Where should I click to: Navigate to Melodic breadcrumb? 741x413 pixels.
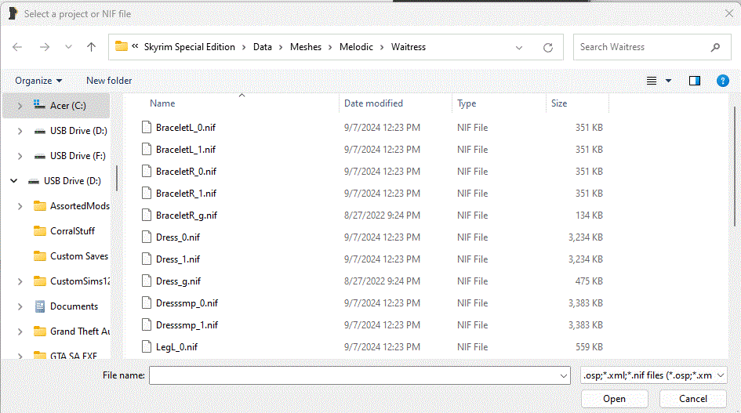coord(356,47)
